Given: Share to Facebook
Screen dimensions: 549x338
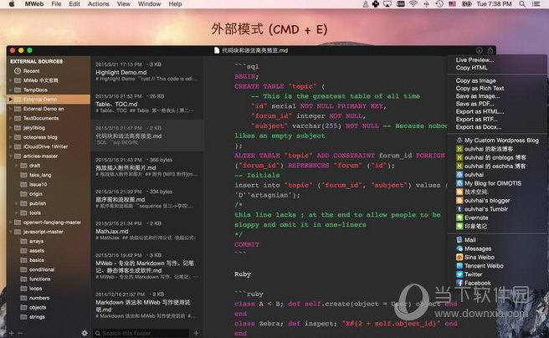Looking at the screenshot, I should pyautogui.click(x=474, y=283).
